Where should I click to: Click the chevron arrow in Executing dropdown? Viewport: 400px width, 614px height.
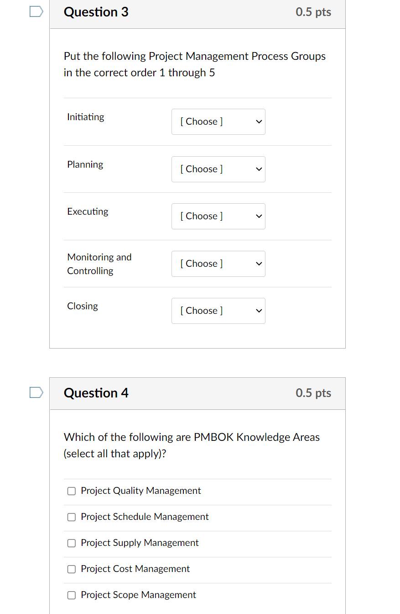[x=259, y=217]
